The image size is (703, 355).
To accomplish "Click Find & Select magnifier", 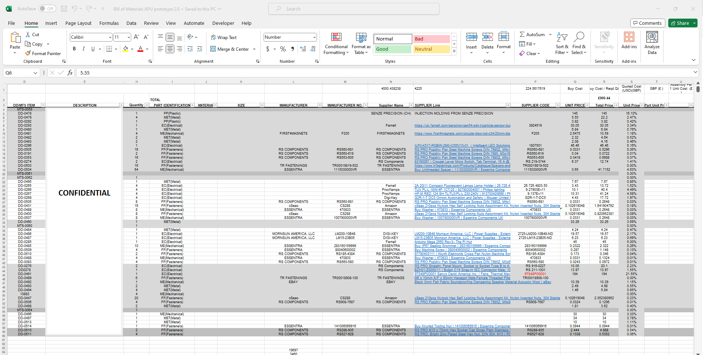I will tap(579, 37).
